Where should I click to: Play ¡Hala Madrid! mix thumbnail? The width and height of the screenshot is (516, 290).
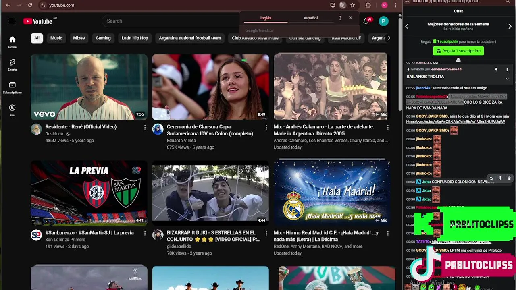(x=332, y=193)
